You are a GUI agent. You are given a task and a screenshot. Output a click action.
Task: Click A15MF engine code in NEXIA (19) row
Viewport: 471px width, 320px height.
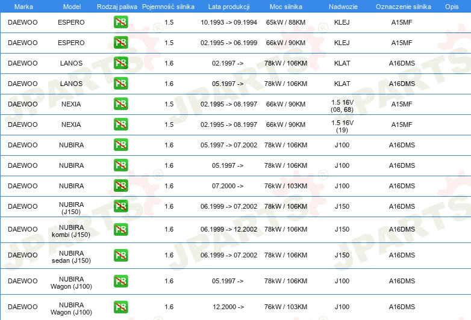pos(402,125)
